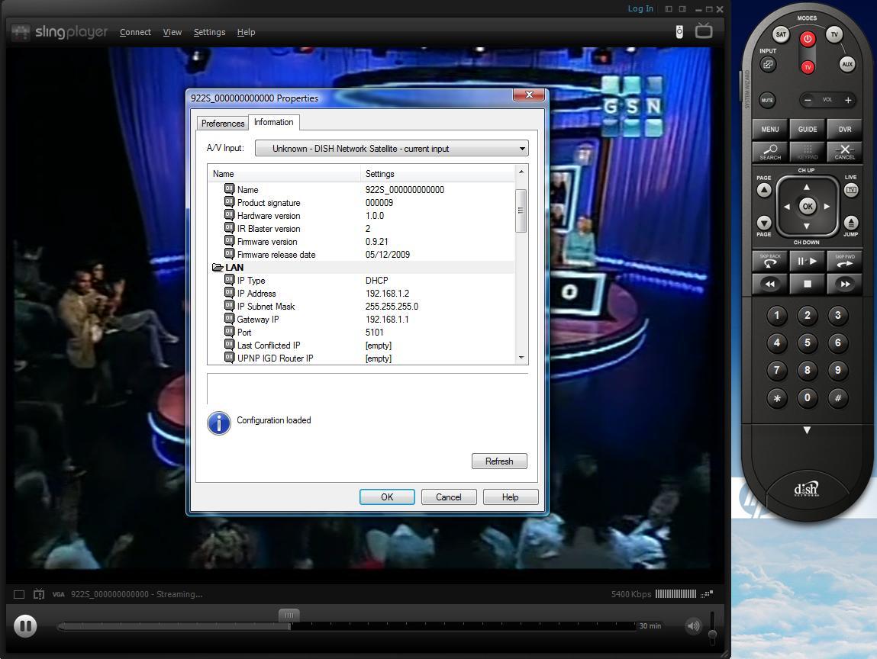Open the Connect menu
Screen dimensions: 877x659
click(x=135, y=33)
